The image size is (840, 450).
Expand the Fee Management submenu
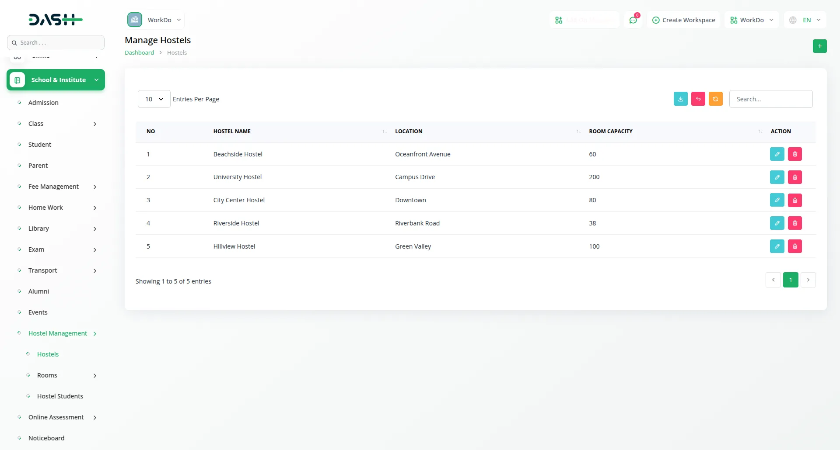[x=95, y=187]
